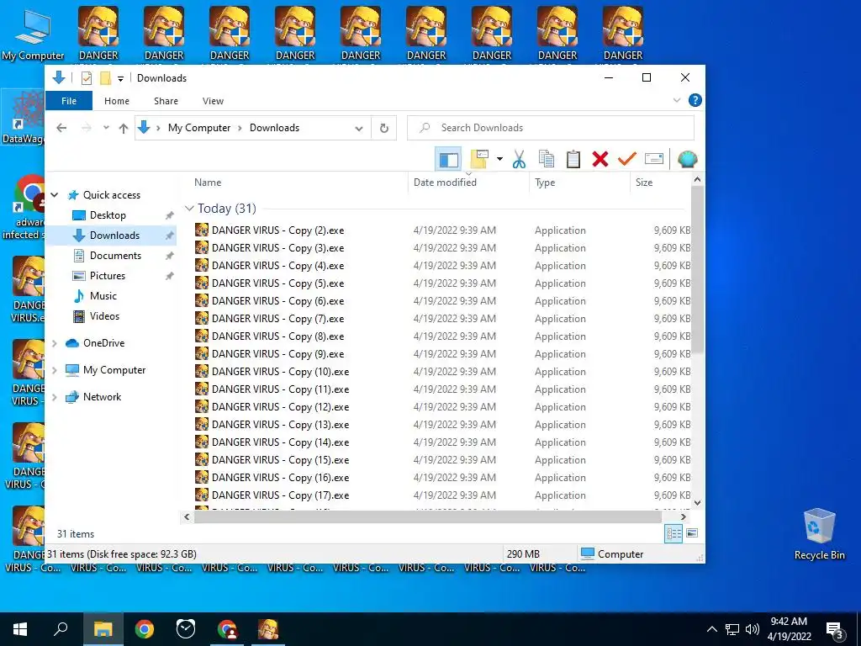
Task: Collapse the Today (31) group
Action: point(189,209)
